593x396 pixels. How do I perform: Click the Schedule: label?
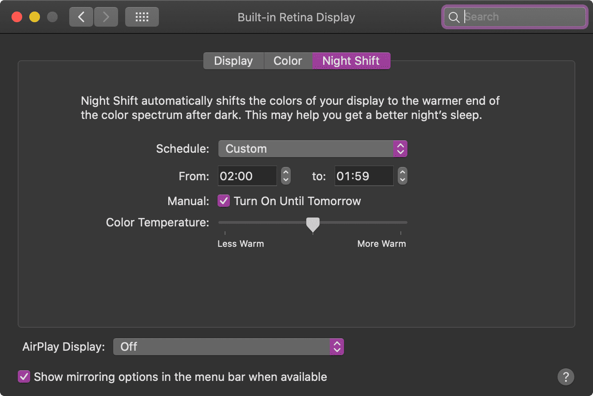(x=182, y=149)
